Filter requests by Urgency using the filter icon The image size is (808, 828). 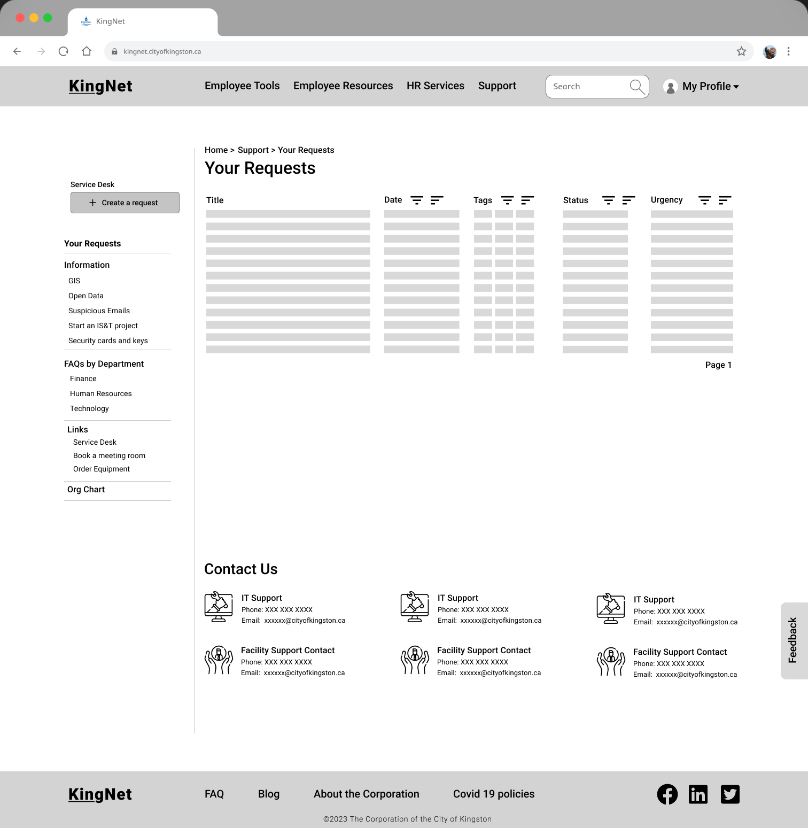point(705,200)
